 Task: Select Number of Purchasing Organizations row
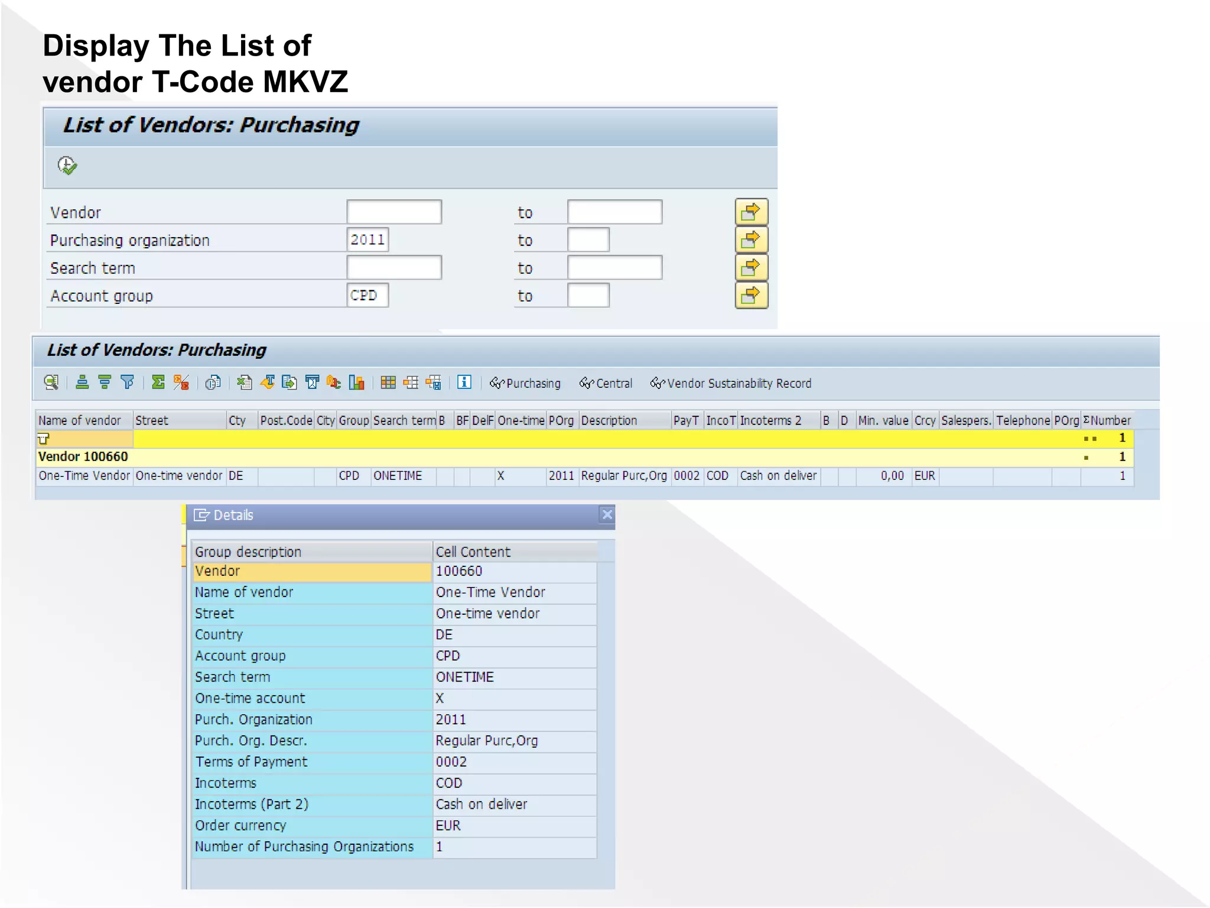click(x=395, y=847)
